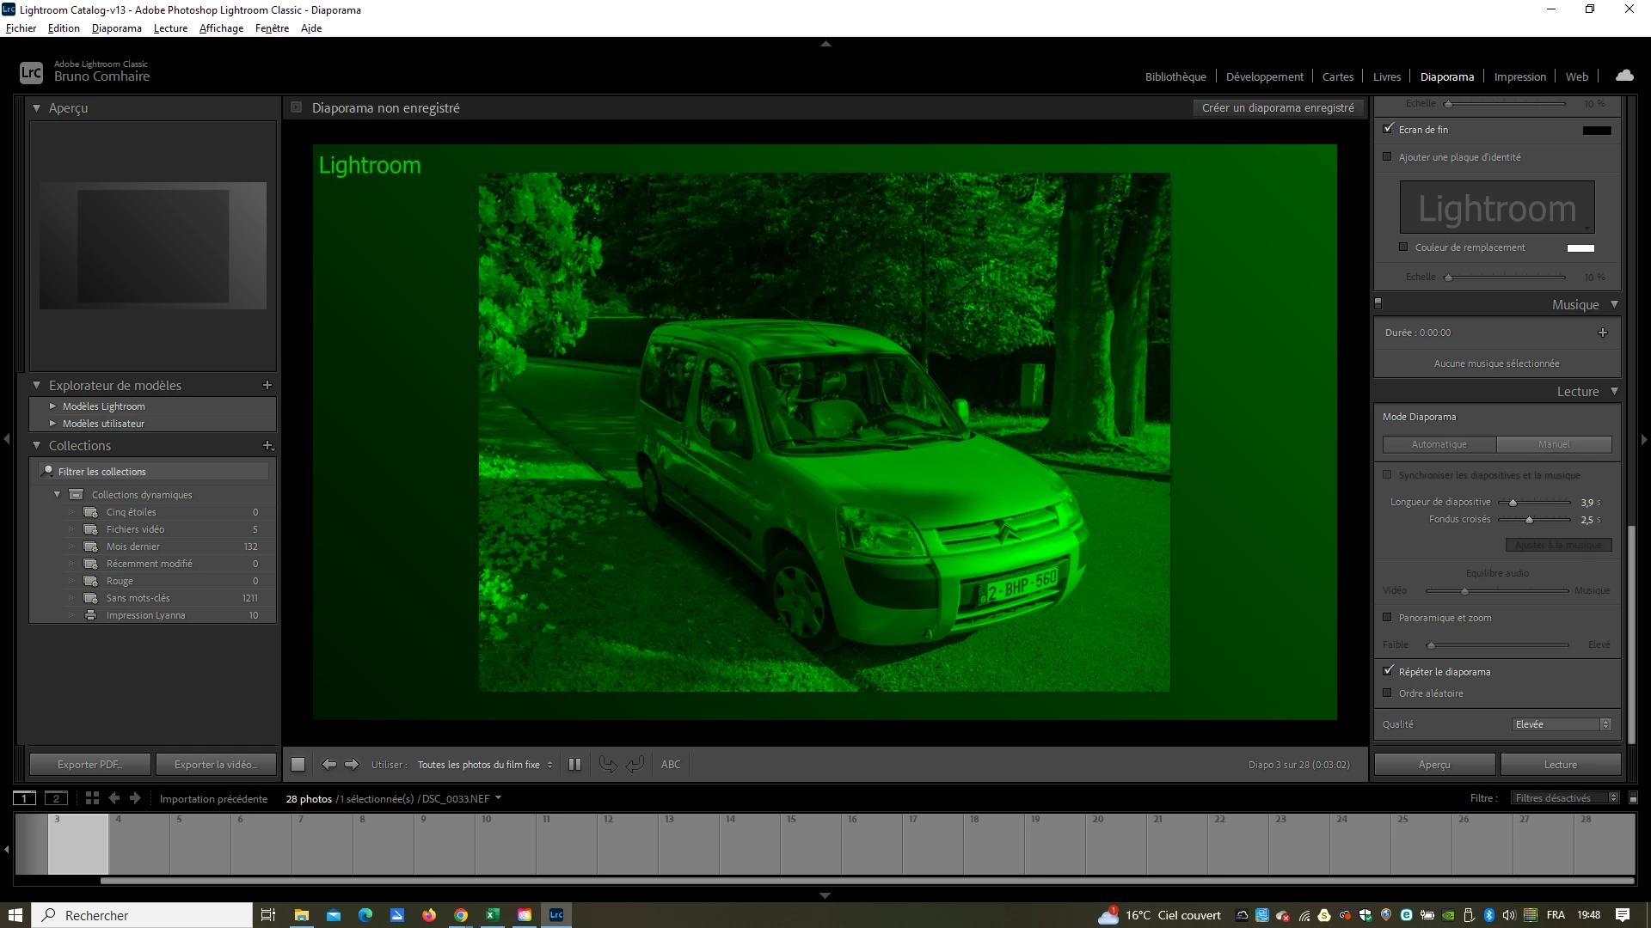Open the Qualité dropdown
Screen dimensions: 1651x928
(1561, 724)
